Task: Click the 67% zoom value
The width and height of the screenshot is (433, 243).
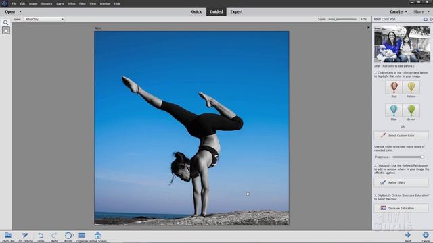Action: [363, 20]
